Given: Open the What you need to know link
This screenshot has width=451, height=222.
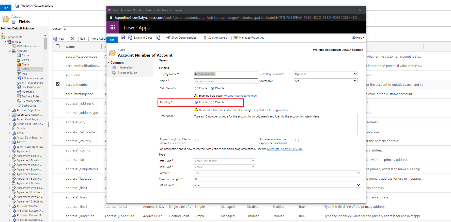Looking at the screenshot, I should click(242, 96).
